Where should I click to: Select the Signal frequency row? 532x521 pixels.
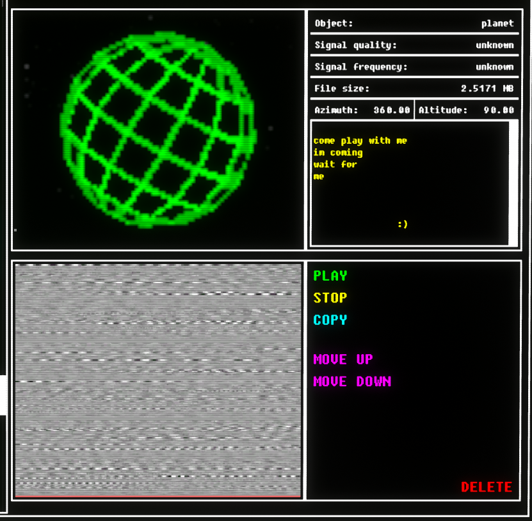point(414,67)
